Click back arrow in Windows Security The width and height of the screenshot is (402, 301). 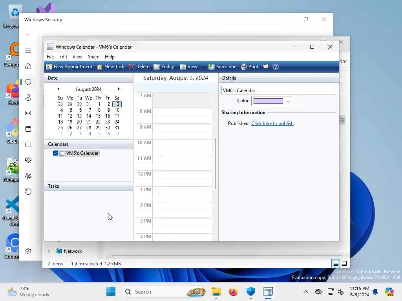point(28,35)
